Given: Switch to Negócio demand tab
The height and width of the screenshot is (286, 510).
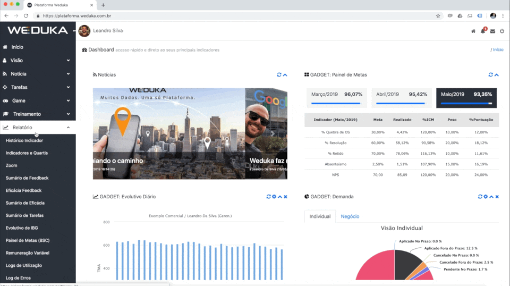Looking at the screenshot, I should pyautogui.click(x=350, y=216).
